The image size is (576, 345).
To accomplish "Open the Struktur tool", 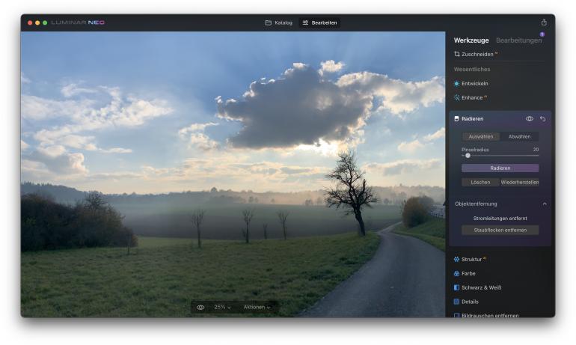I will click(471, 260).
